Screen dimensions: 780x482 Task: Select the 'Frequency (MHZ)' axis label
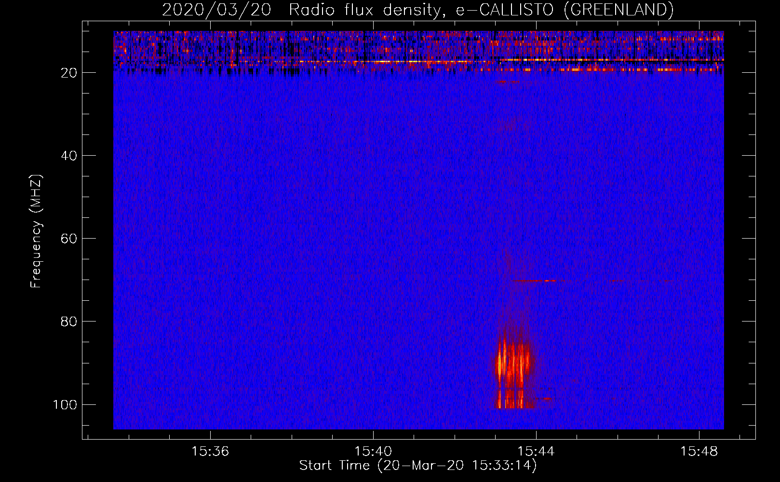point(36,231)
